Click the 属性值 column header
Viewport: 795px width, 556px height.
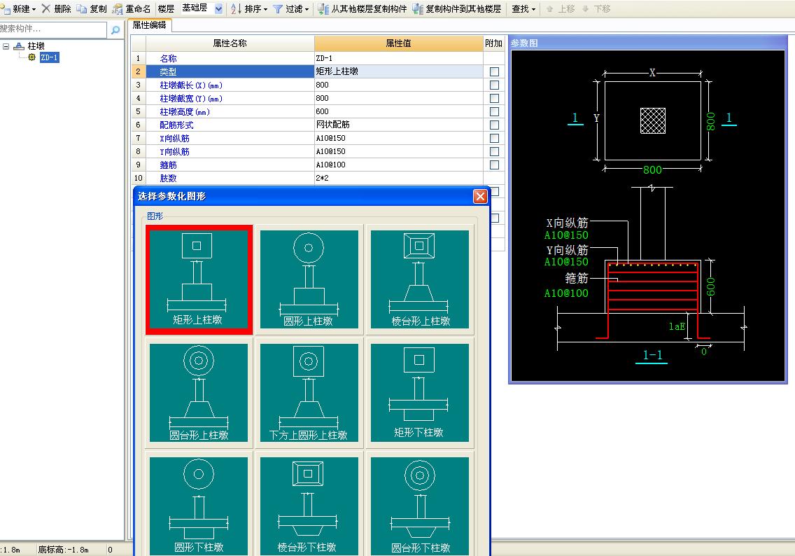click(x=398, y=43)
